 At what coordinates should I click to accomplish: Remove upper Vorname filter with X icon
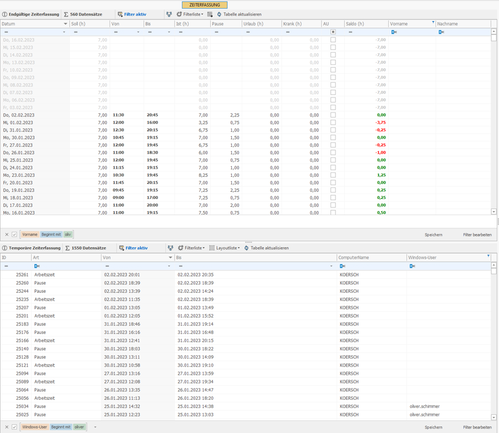click(x=7, y=235)
